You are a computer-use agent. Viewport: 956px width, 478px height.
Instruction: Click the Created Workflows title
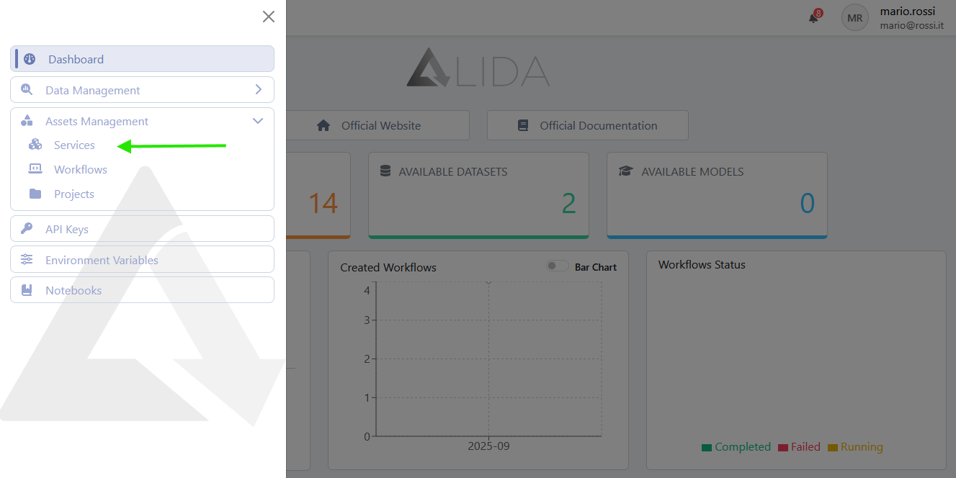tap(388, 267)
